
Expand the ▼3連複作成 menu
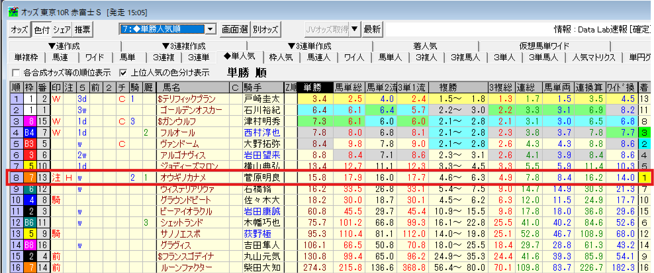point(184,46)
